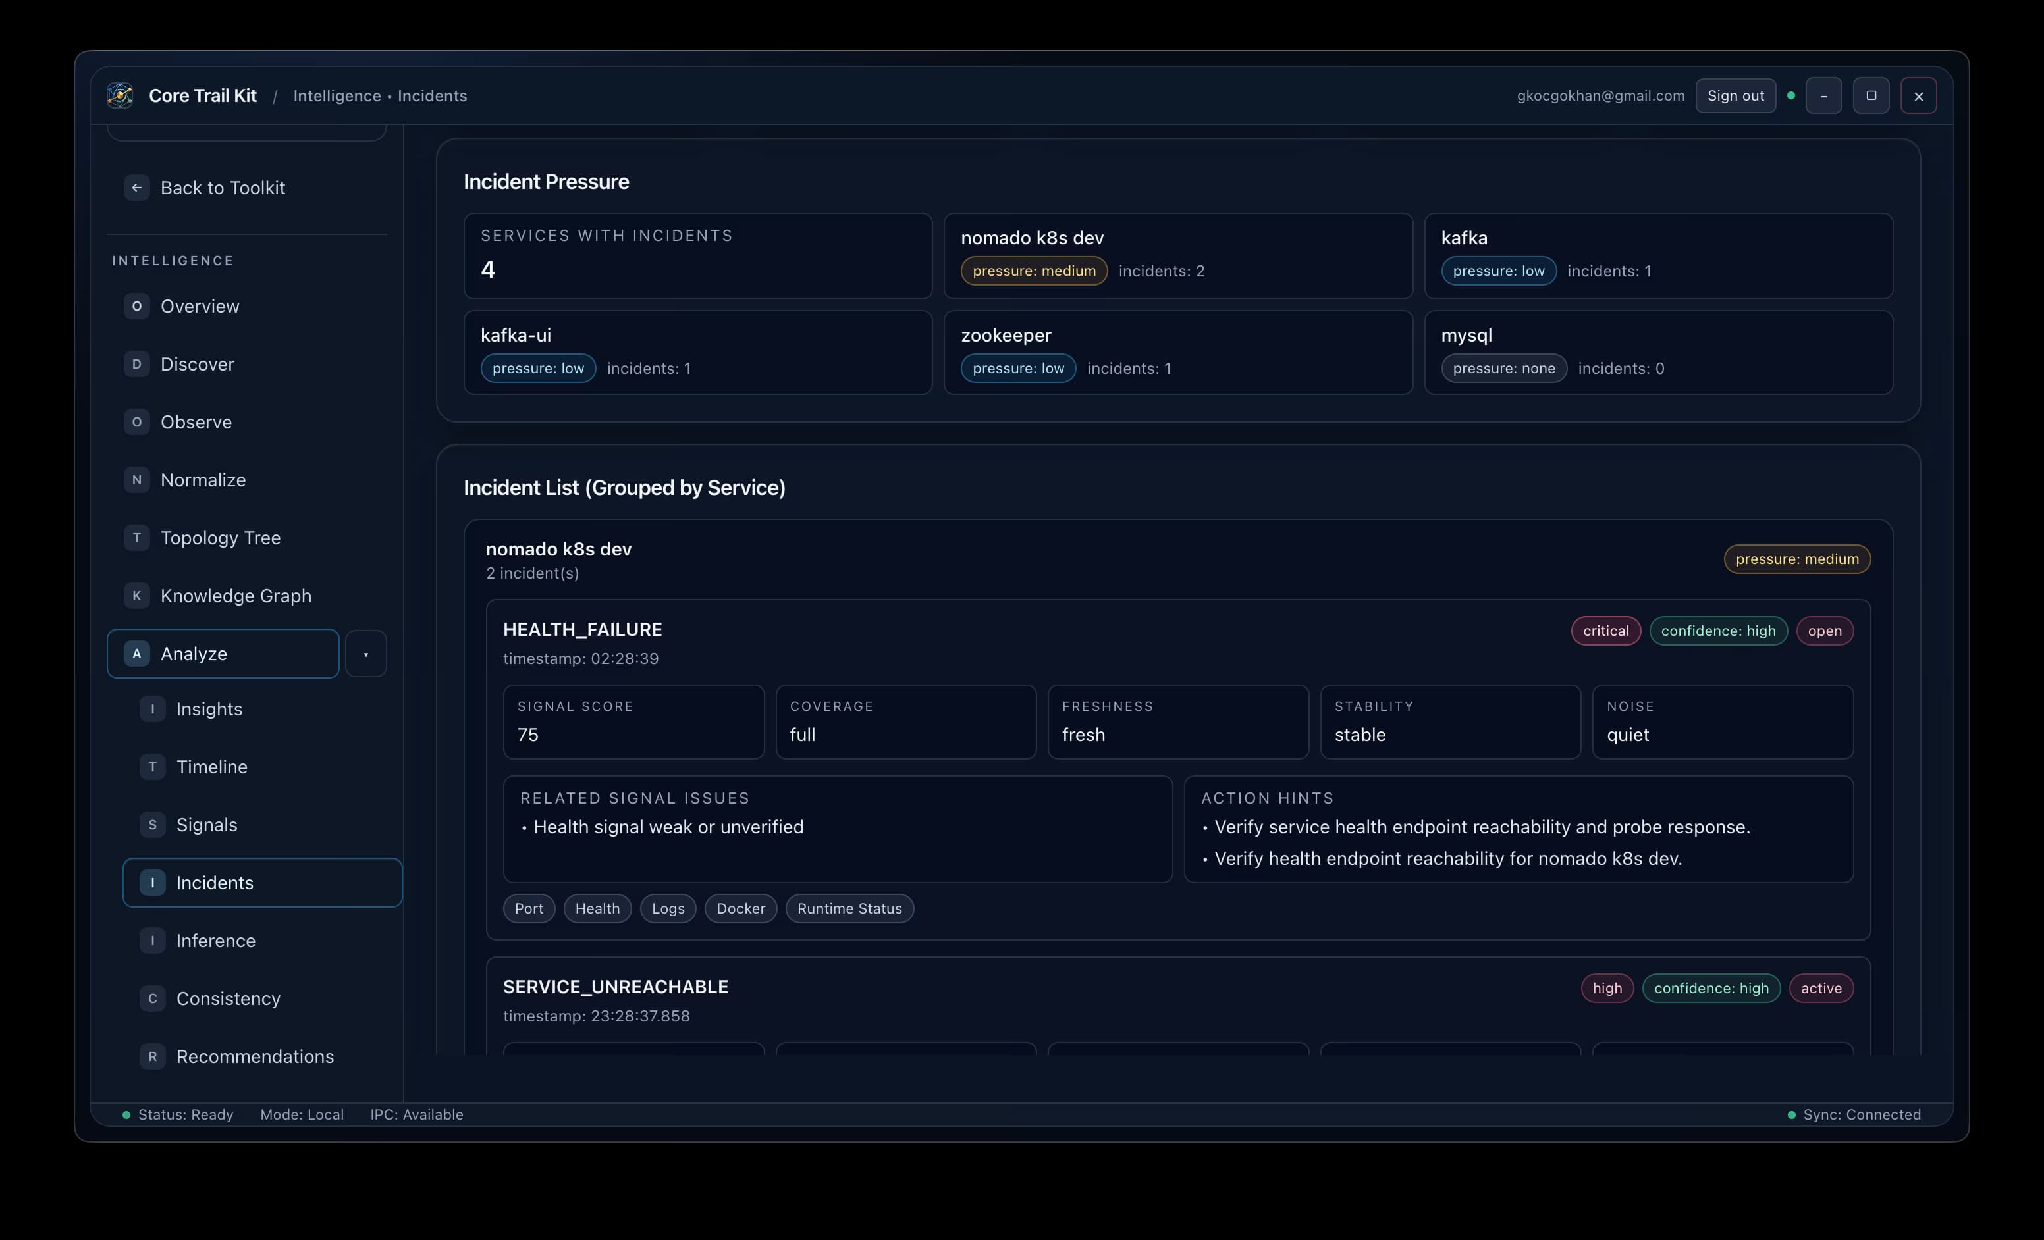Click the kafka service name in Incident Pressure
2044x1240 pixels.
pos(1464,238)
